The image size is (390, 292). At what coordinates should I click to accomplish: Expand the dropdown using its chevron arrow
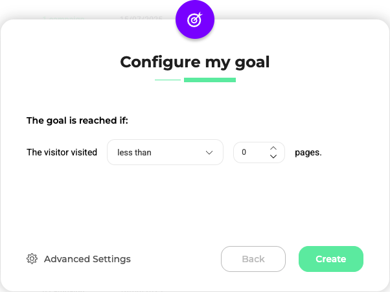209,153
